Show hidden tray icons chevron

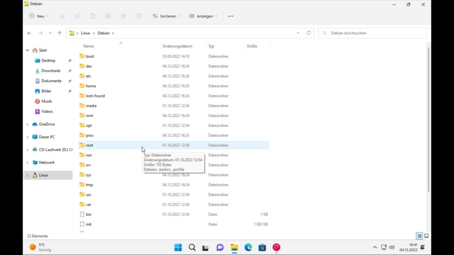[375, 247]
